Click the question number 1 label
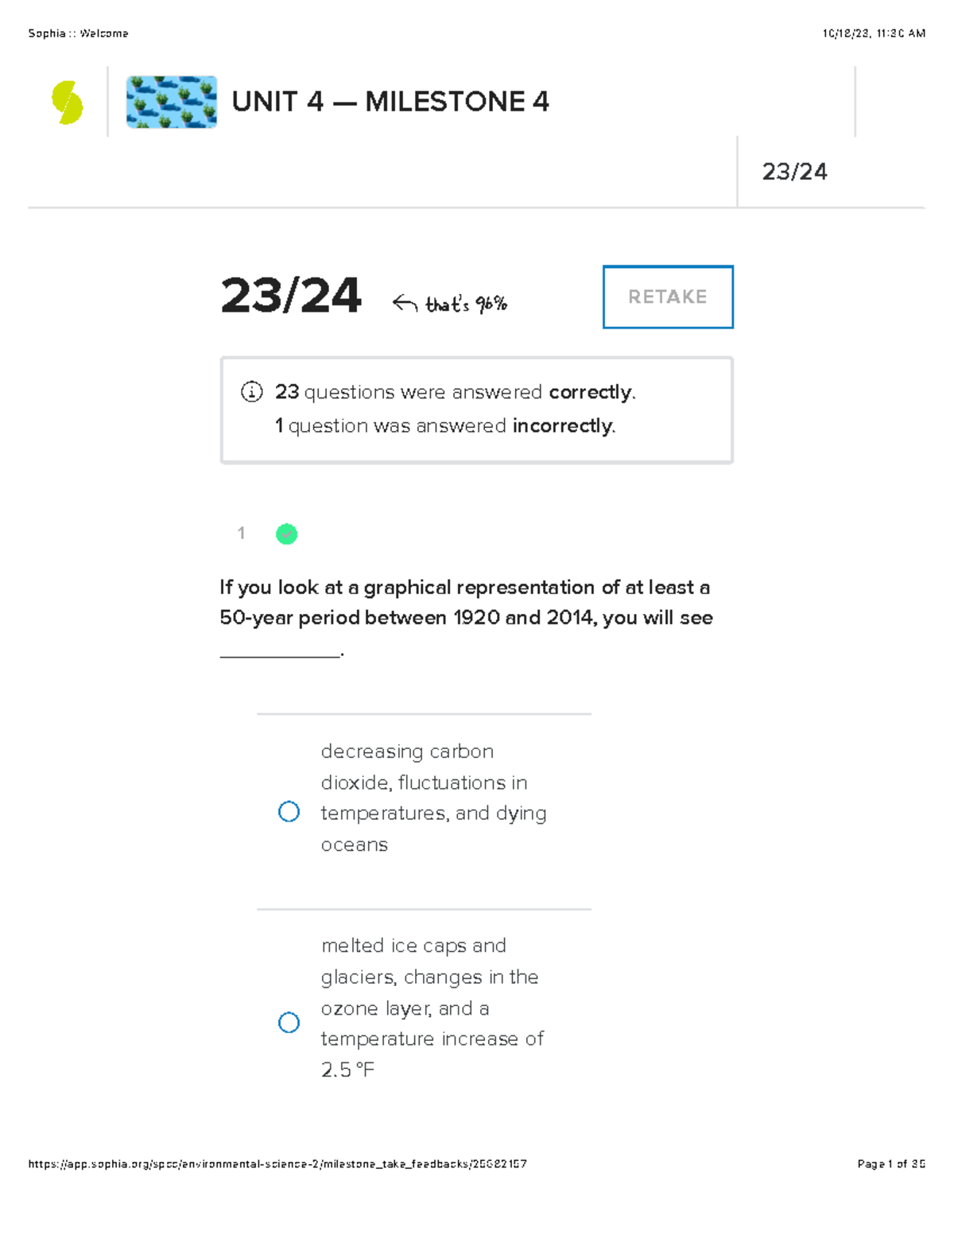The height and width of the screenshot is (1235, 954). point(241,534)
